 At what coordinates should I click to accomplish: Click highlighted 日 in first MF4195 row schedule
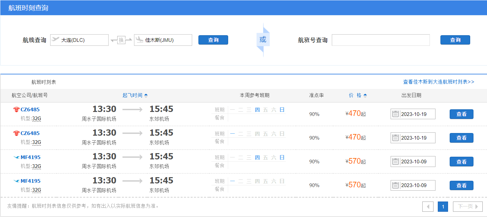pyautogui.click(x=282, y=157)
